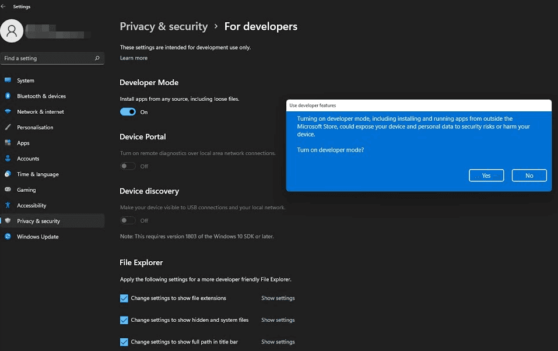Open the user profile avatar
Screen dimensions: 558x351
pyautogui.click(x=12, y=31)
